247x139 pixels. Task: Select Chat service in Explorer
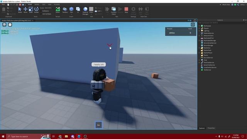[x=205, y=60]
